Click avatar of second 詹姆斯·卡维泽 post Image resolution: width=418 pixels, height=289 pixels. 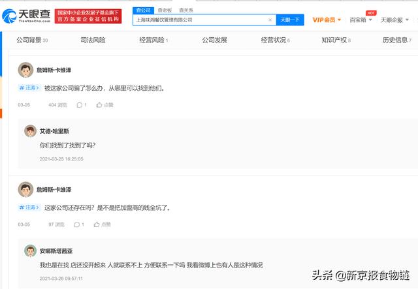(25, 189)
